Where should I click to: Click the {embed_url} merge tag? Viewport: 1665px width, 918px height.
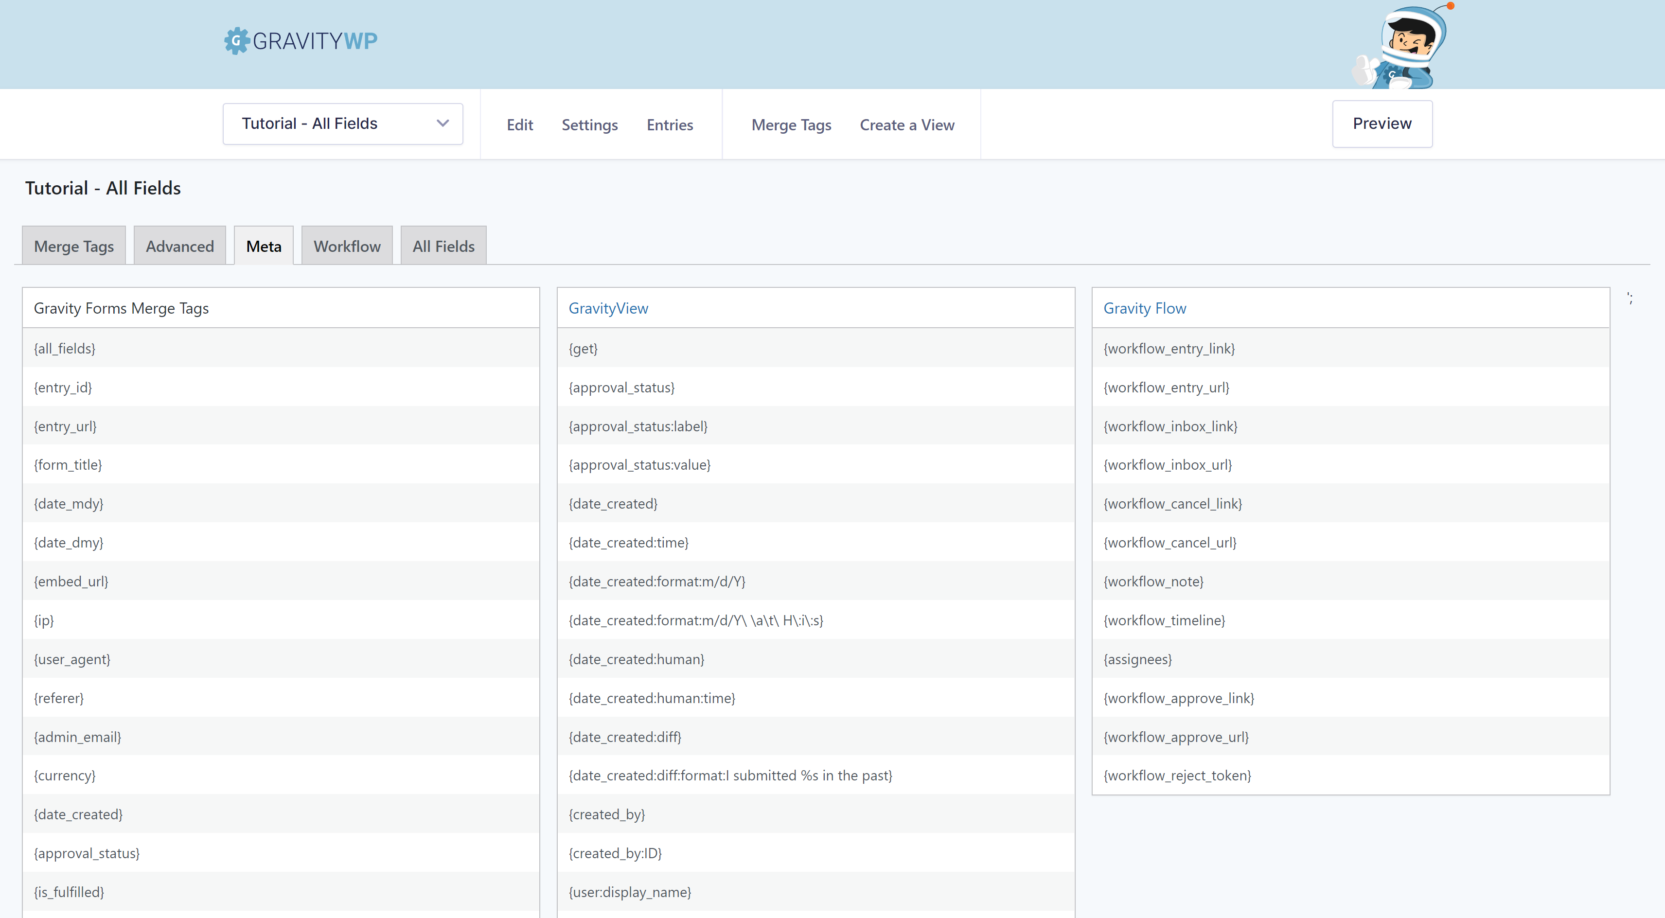tap(71, 581)
